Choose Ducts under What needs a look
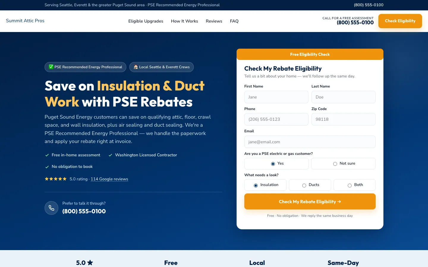The width and height of the screenshot is (428, 267). click(310, 185)
